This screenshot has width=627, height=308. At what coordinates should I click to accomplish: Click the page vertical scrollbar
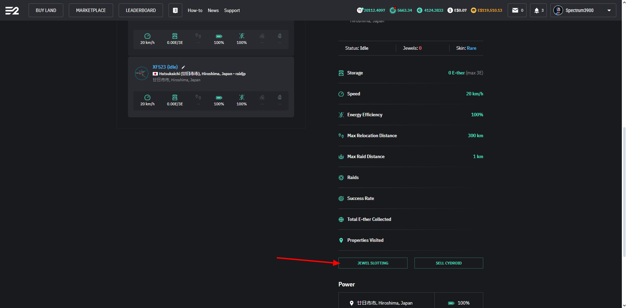(x=624, y=191)
